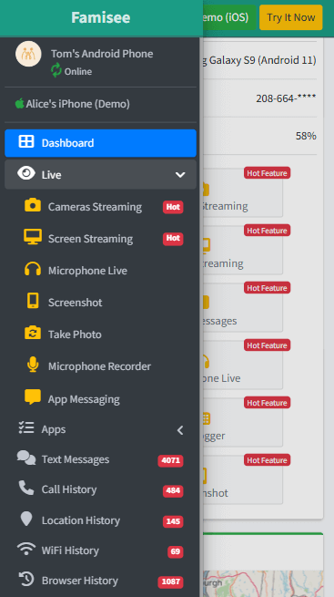
Task: Click the Famisee avatar logo icon
Action: (28, 54)
